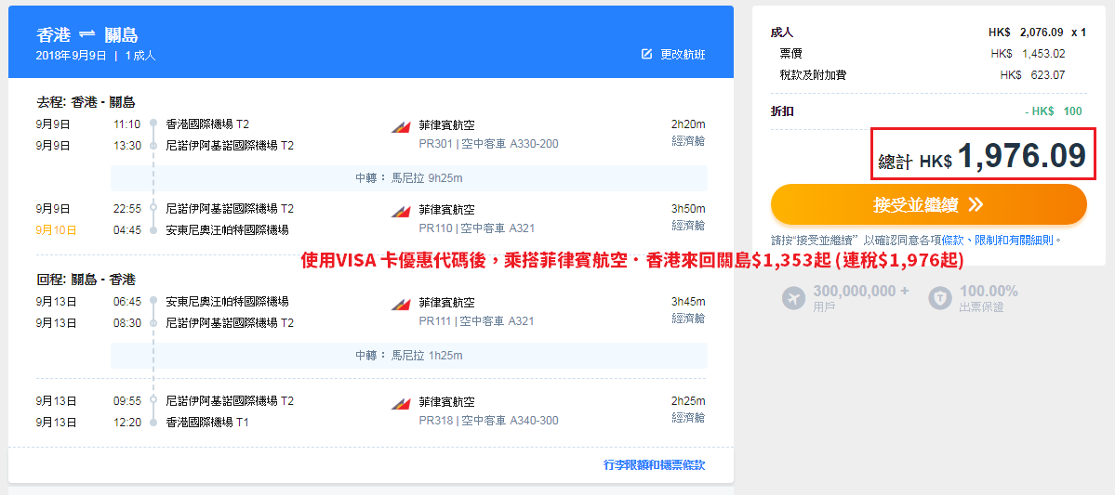Click the 12:20 arrival time
Screen dimensions: 1115x495
click(126, 422)
